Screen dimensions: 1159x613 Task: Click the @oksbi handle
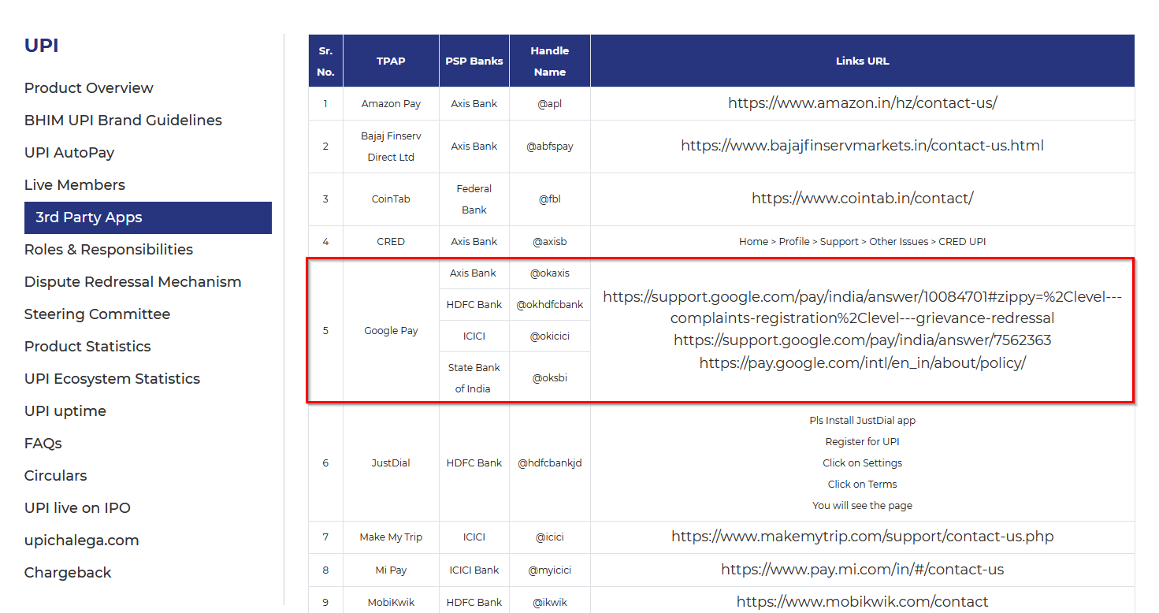pyautogui.click(x=550, y=378)
